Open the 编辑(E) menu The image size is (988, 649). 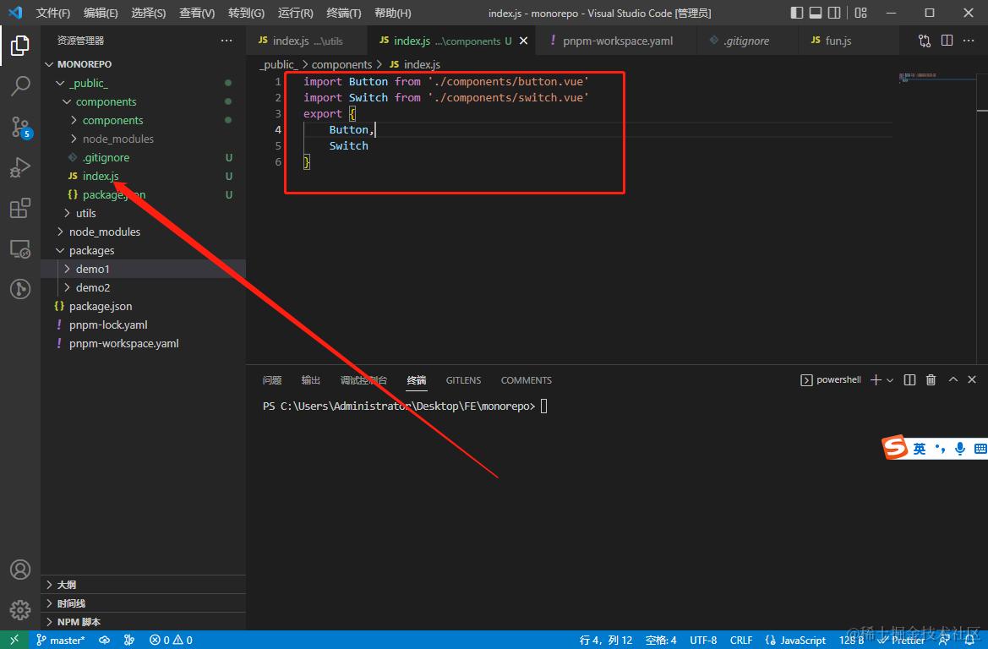pos(101,13)
